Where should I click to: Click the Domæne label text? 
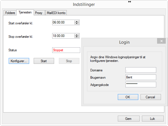pyautogui.click(x=96, y=70)
